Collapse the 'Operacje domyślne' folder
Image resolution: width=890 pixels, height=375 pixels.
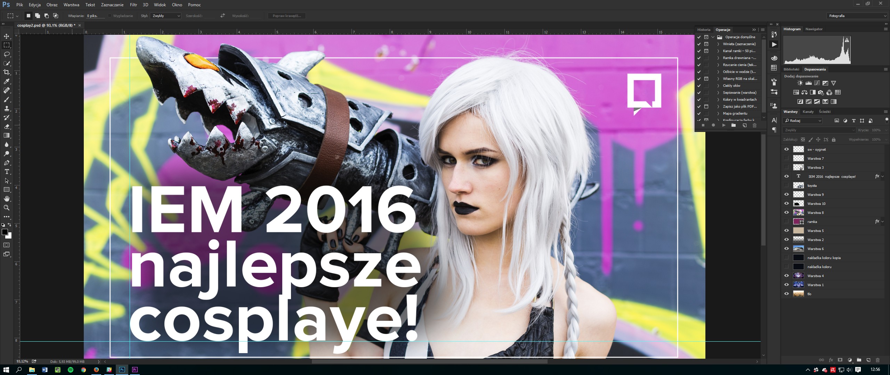(713, 37)
